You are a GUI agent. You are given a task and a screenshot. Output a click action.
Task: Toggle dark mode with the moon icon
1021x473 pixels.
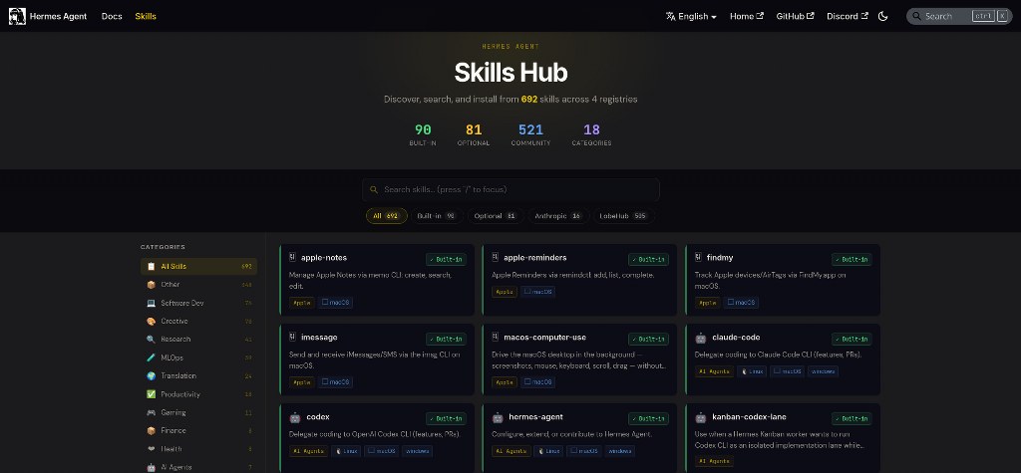point(883,16)
